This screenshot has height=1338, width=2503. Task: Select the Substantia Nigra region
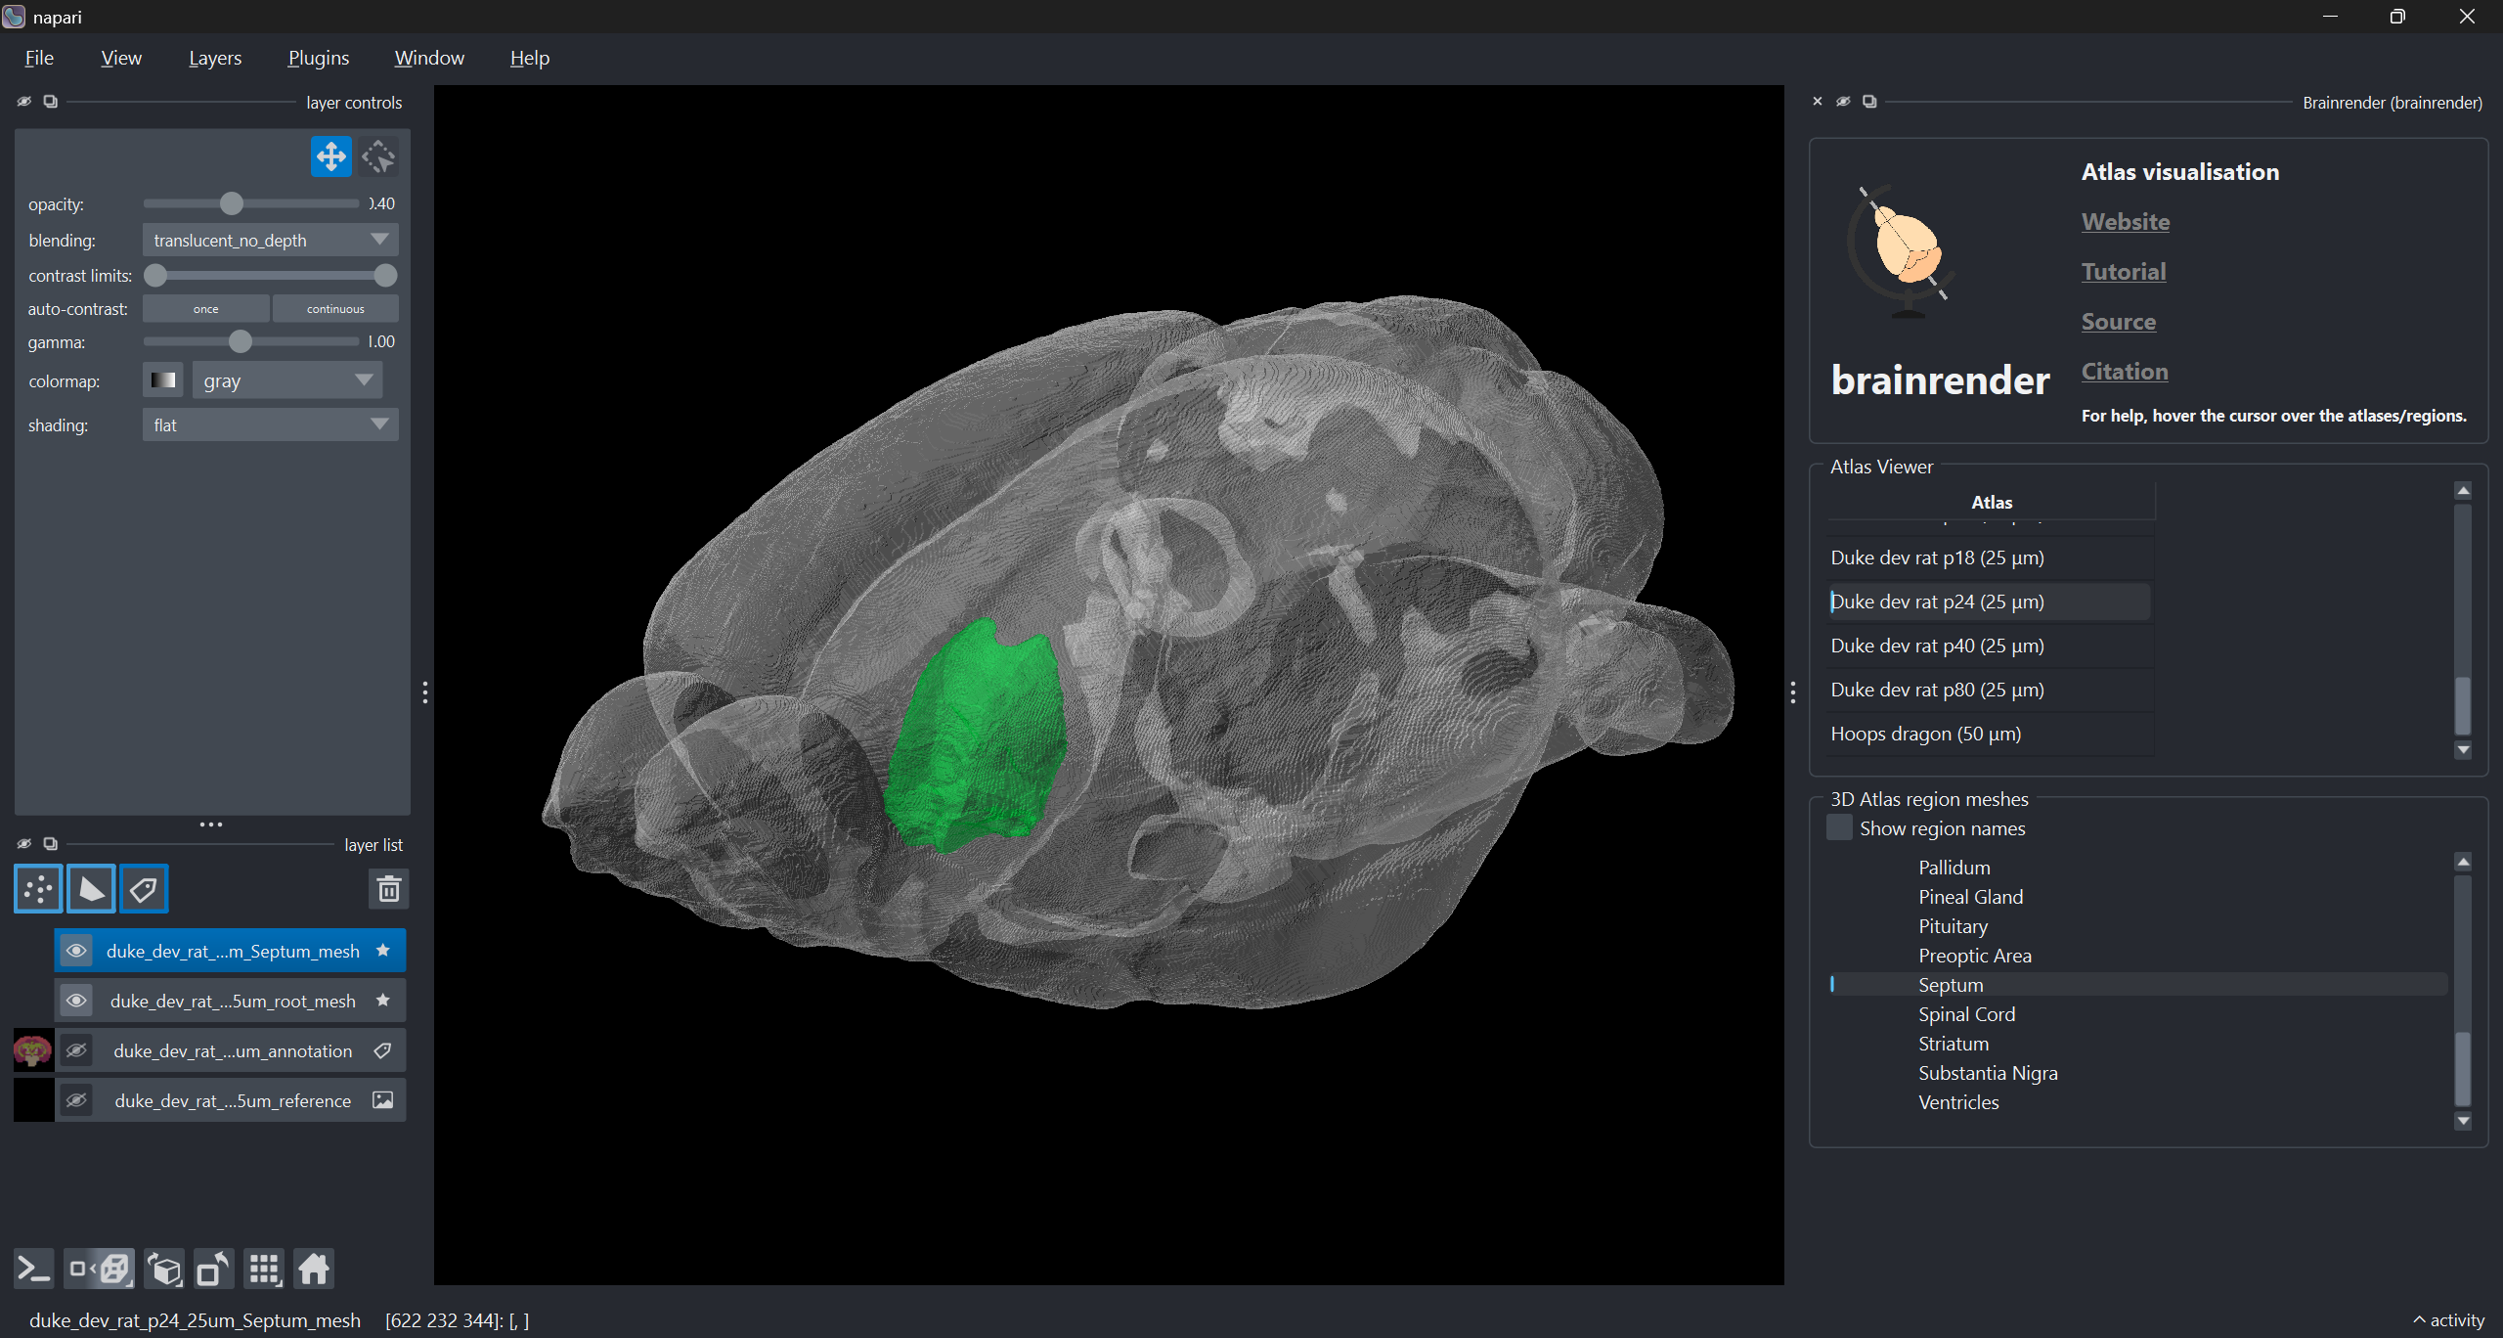pyautogui.click(x=1988, y=1073)
